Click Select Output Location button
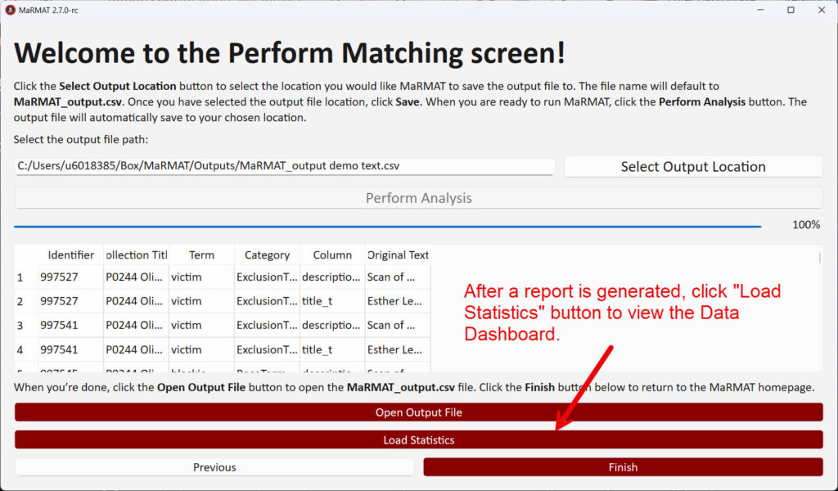 pos(693,167)
